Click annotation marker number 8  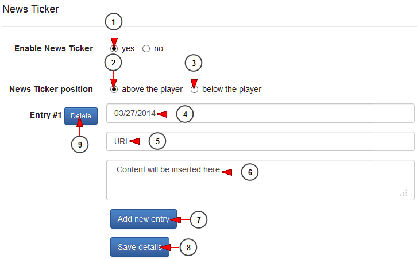pyautogui.click(x=189, y=248)
